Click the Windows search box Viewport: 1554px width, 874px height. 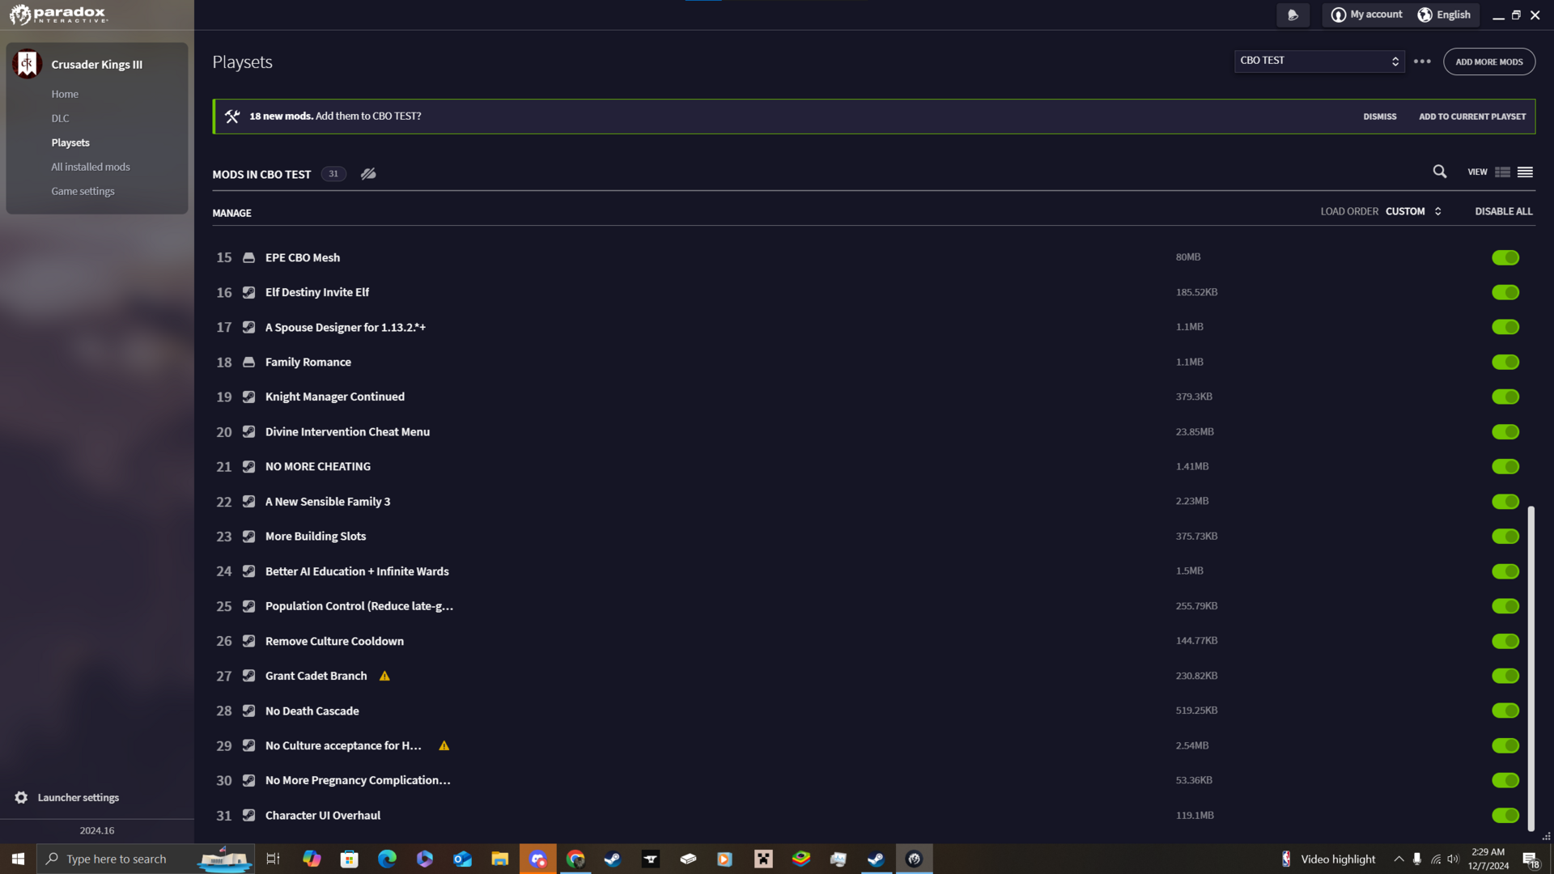146,859
